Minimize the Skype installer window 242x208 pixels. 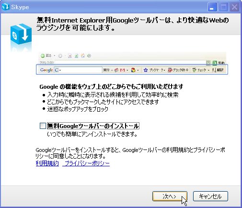point(212,7)
